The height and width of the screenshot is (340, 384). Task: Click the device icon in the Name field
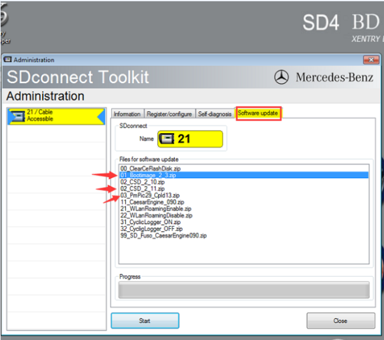(x=166, y=139)
